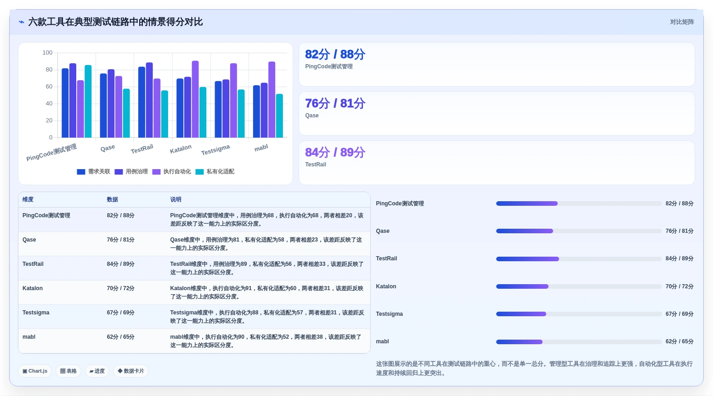The image size is (713, 396).
Task: Click the mabl x-axis label in chart
Action: 261,148
